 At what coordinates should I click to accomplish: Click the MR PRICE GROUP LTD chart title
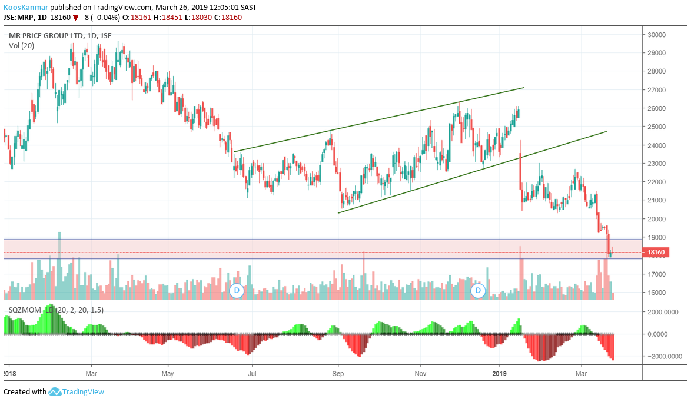[x=61, y=36]
